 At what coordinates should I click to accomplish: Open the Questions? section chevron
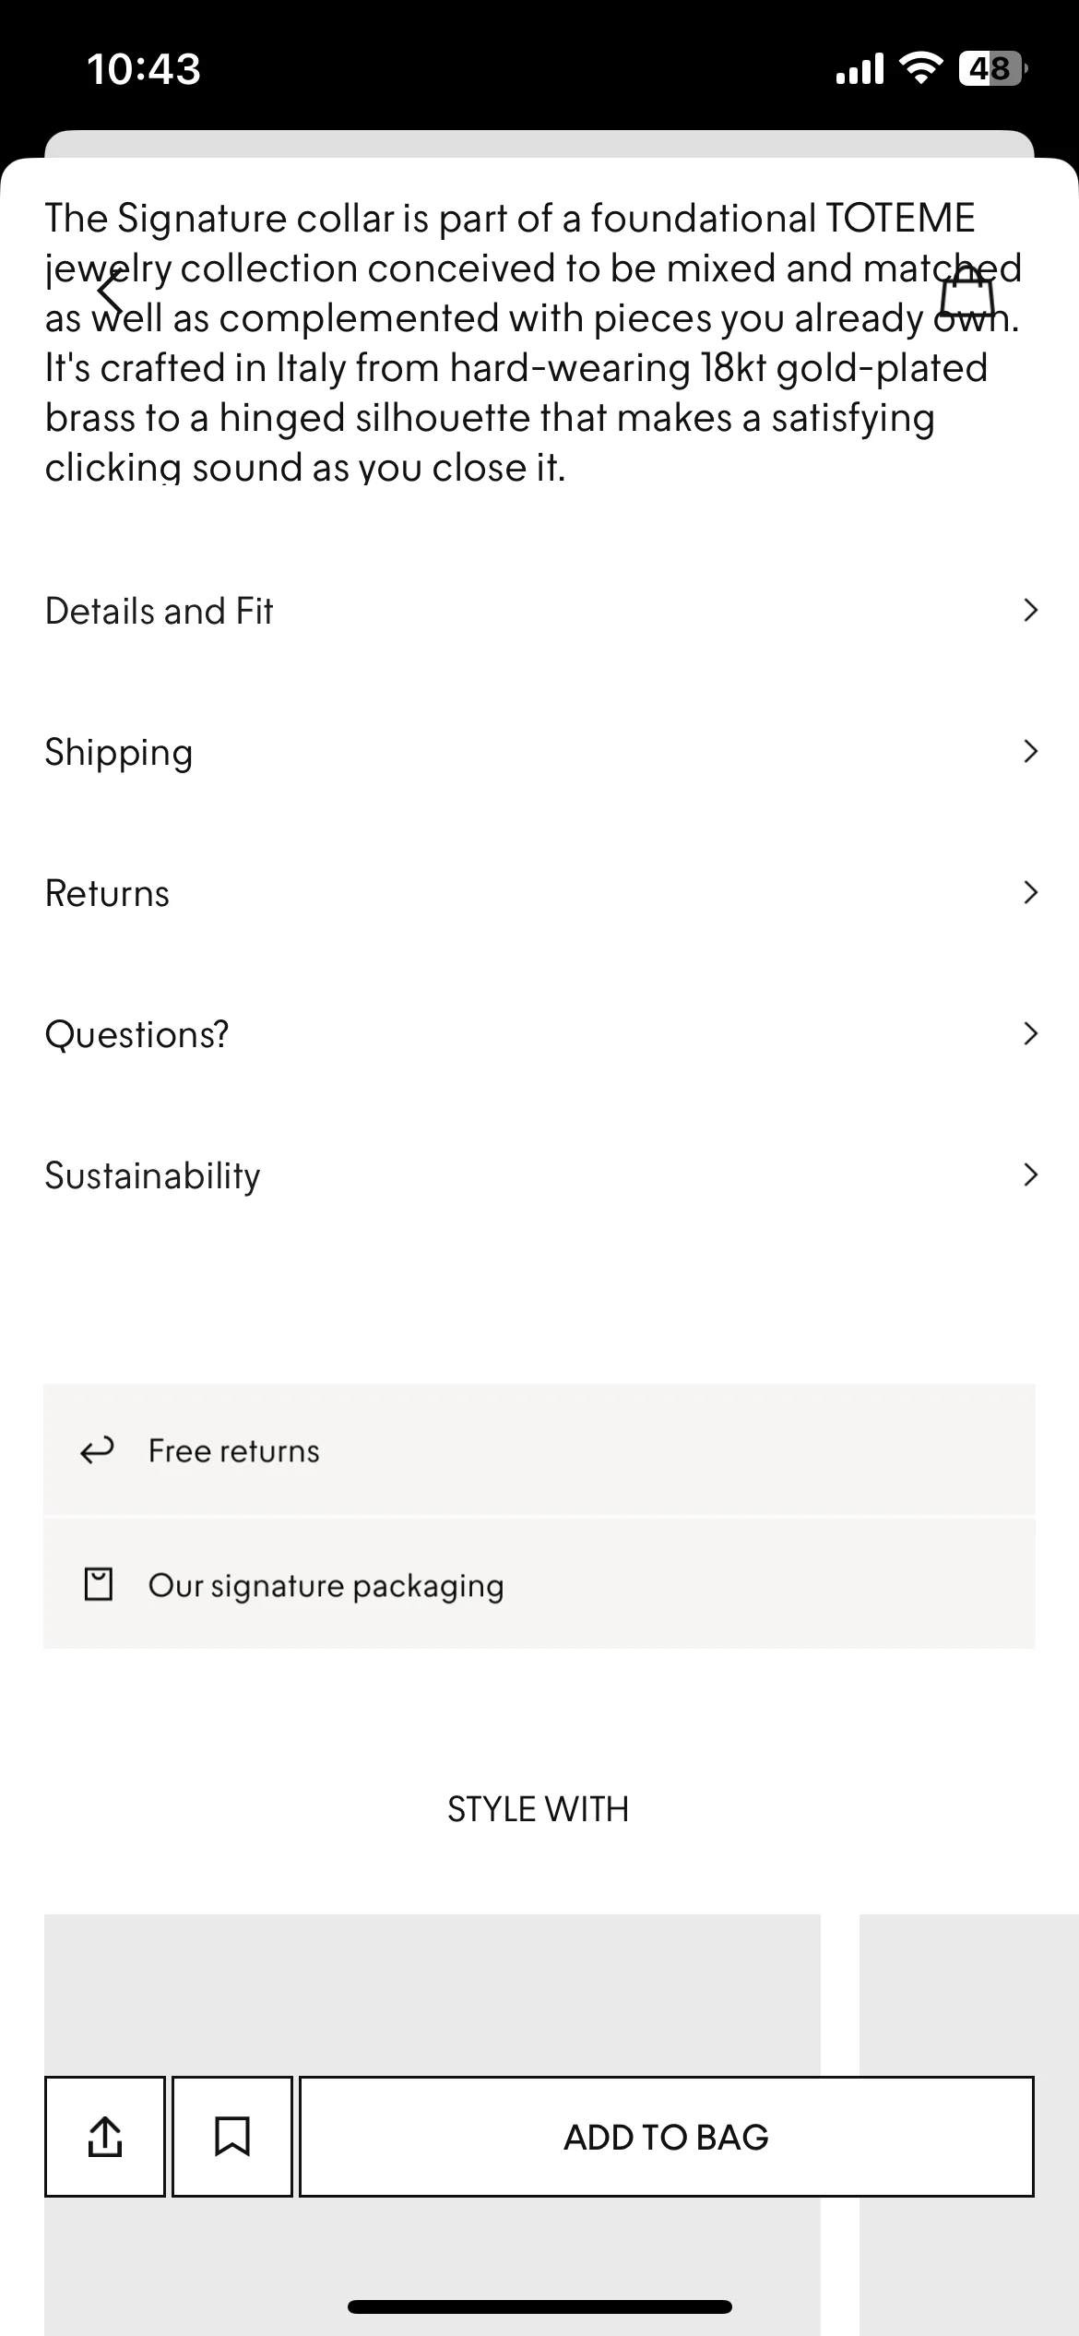[x=1030, y=1033]
